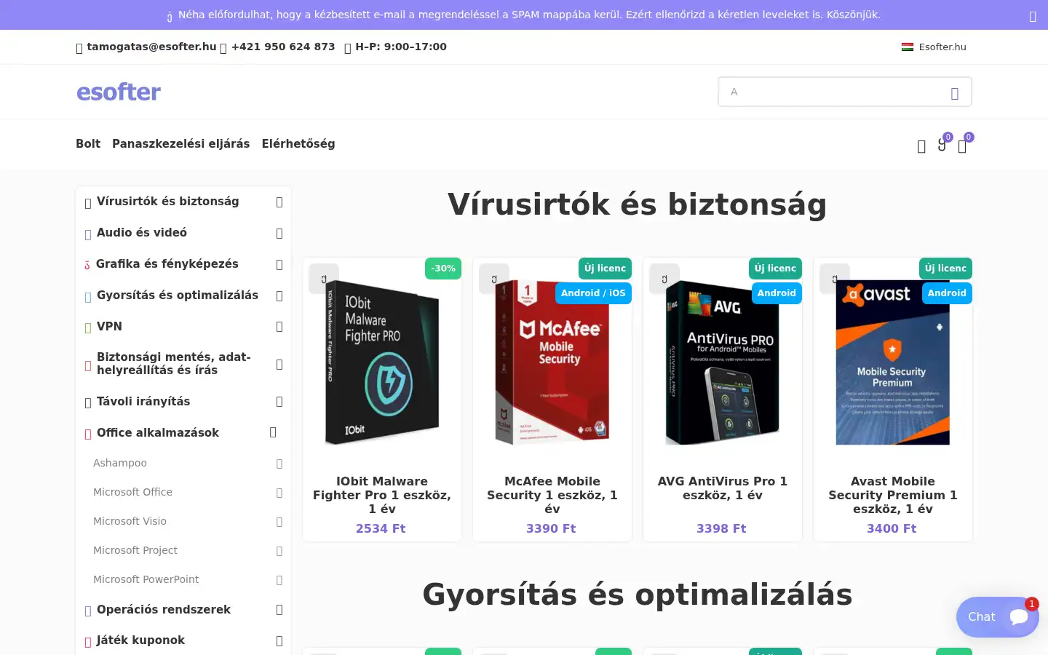Open the user account icon
The image size is (1048, 655).
[921, 146]
